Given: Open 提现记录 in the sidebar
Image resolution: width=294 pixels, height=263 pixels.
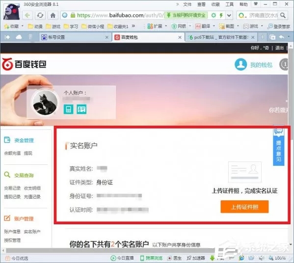Looking at the screenshot, I should [x=12, y=197].
